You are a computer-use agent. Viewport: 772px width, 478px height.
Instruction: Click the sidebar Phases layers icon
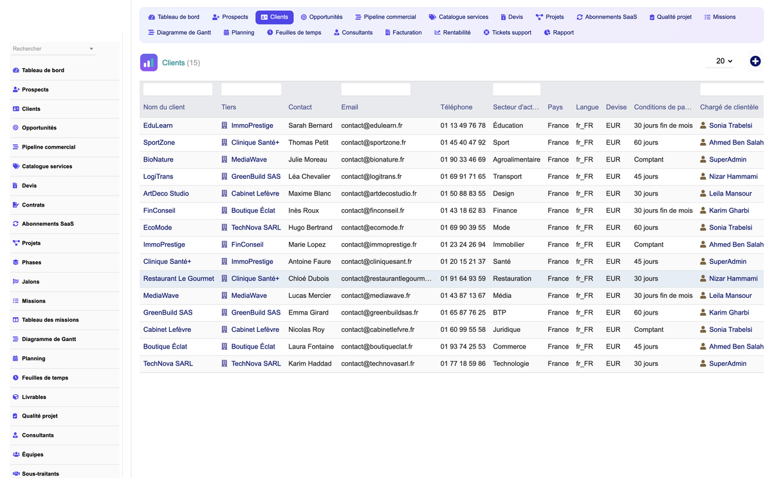click(16, 262)
